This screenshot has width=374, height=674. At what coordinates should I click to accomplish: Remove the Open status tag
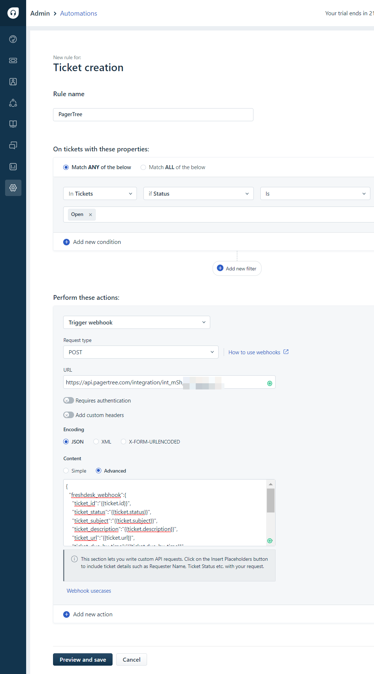pyautogui.click(x=90, y=215)
